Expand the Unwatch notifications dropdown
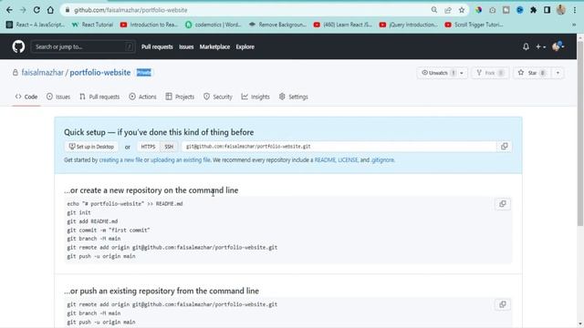The image size is (584, 328). point(462,73)
